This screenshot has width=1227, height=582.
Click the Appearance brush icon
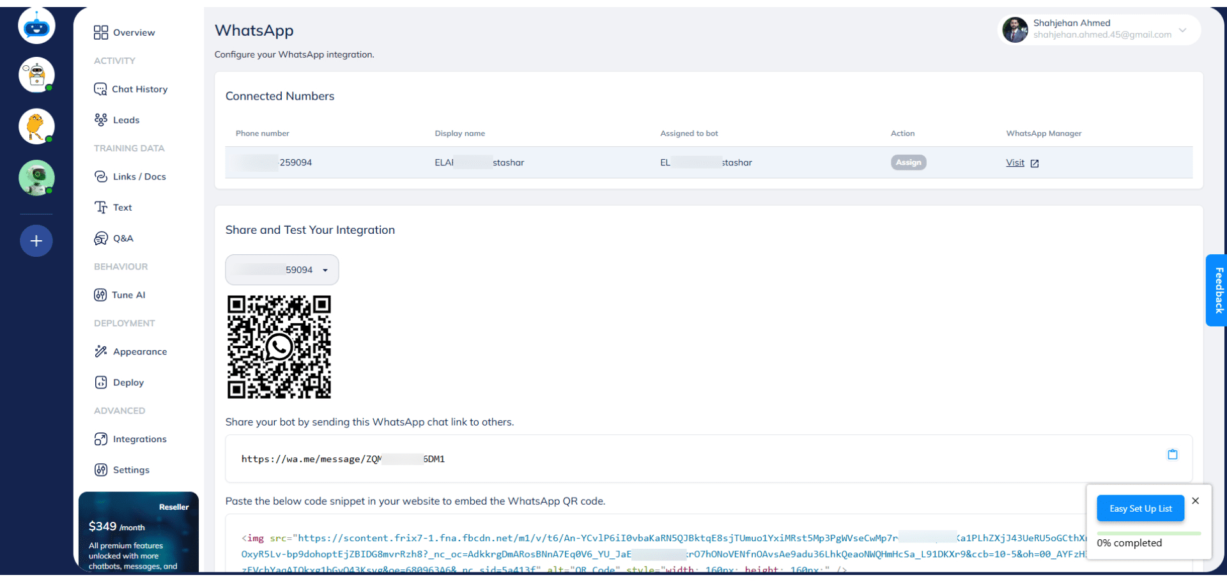point(101,351)
